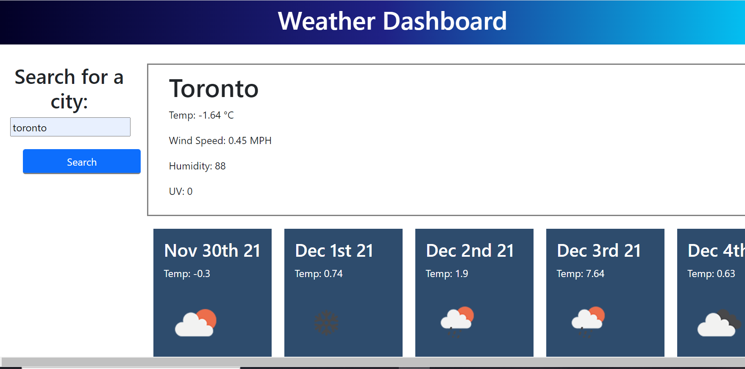Select the Humidity: 88 text

197,166
